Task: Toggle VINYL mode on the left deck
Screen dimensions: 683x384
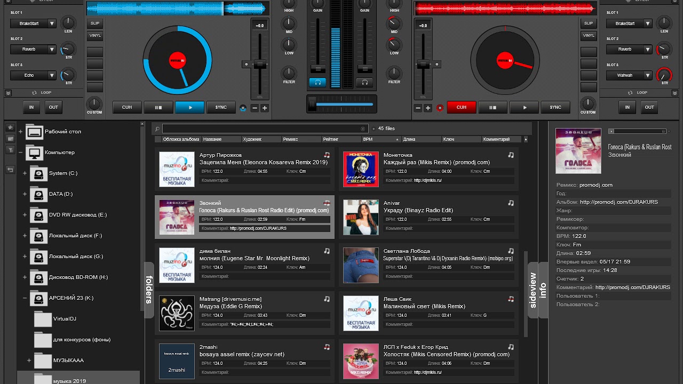Action: [95, 36]
